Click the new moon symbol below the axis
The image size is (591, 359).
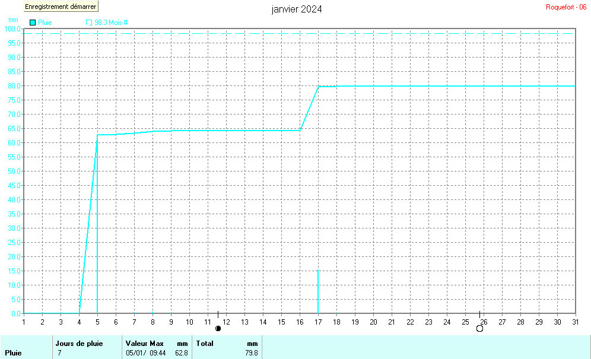coord(218,329)
